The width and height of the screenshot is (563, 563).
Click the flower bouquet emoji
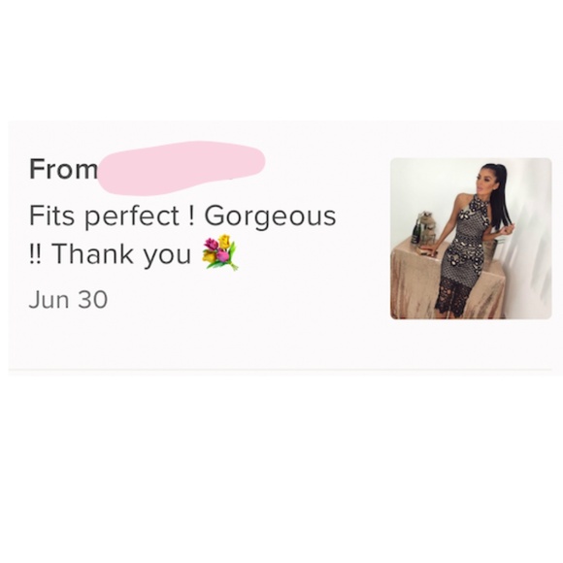click(220, 252)
